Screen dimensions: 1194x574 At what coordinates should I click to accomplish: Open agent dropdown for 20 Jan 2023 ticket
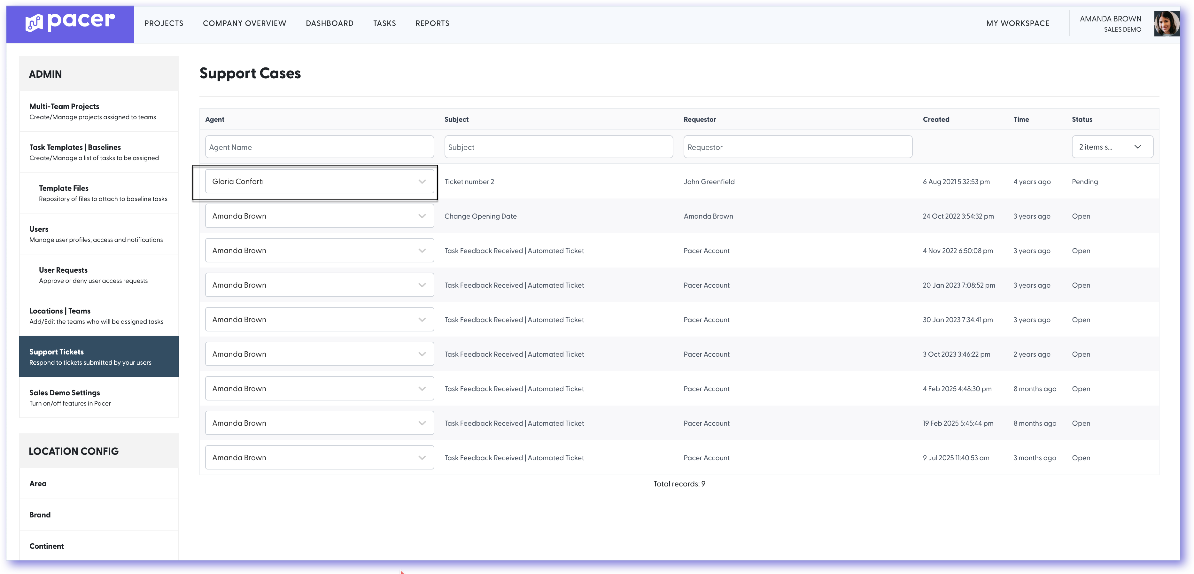(x=319, y=285)
